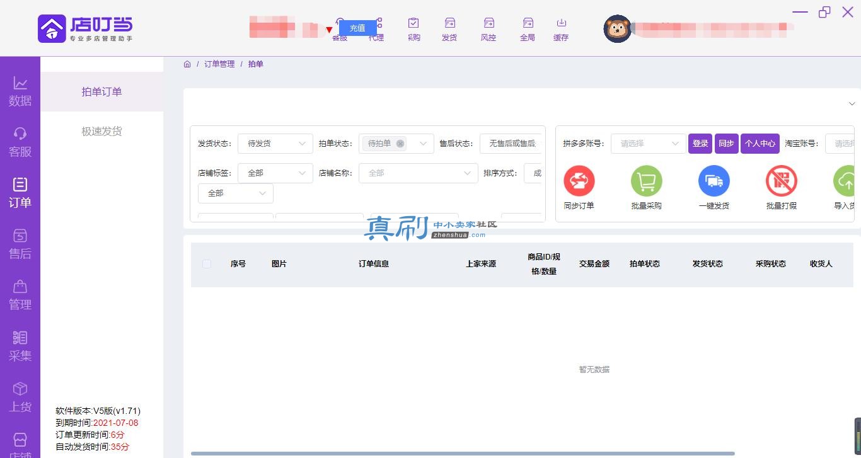
Task: Open 全局 from the top toolbar
Action: [x=528, y=29]
